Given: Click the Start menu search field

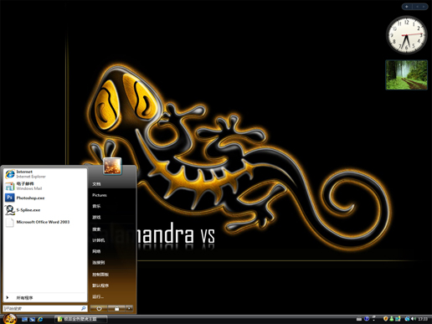Looking at the screenshot, I should point(45,308).
